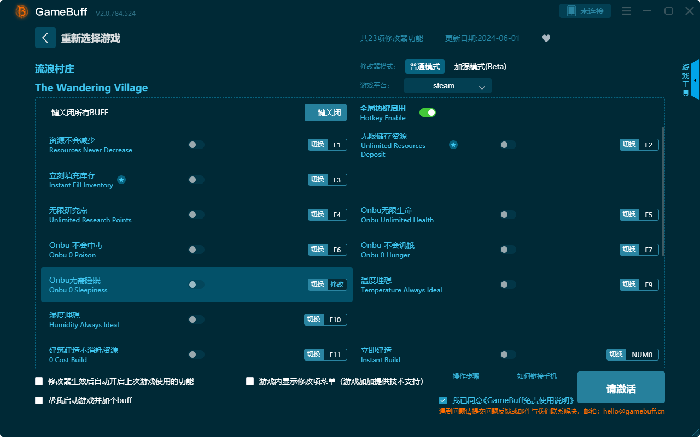This screenshot has height=437, width=700.
Task: Click the 请激活 activate button
Action: [621, 387]
